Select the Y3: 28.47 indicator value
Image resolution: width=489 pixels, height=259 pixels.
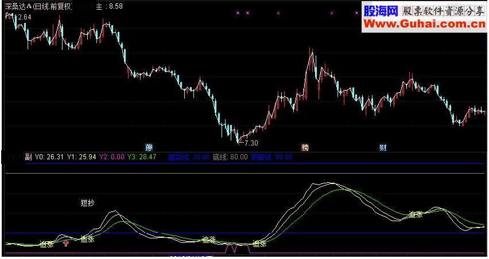[142, 157]
